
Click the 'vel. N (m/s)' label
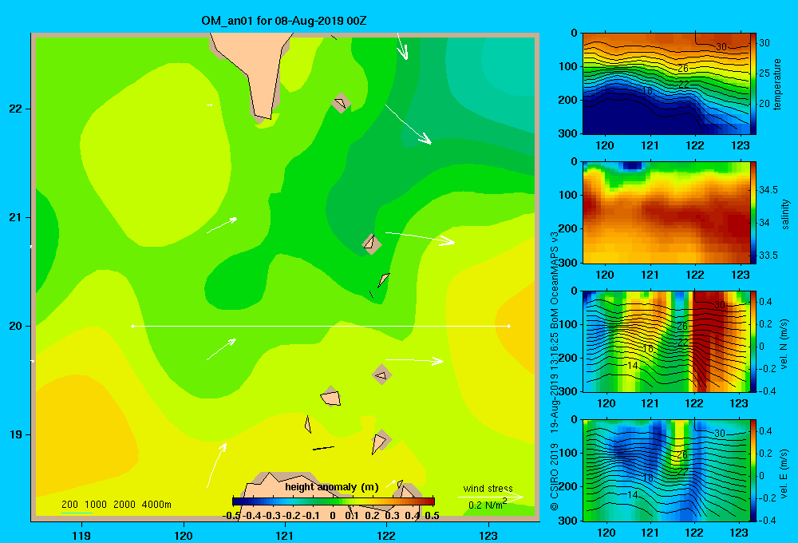click(x=784, y=344)
